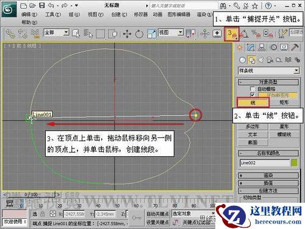Toggle the Spinner Snap button
The height and width of the screenshot is (229, 305).
[268, 34]
